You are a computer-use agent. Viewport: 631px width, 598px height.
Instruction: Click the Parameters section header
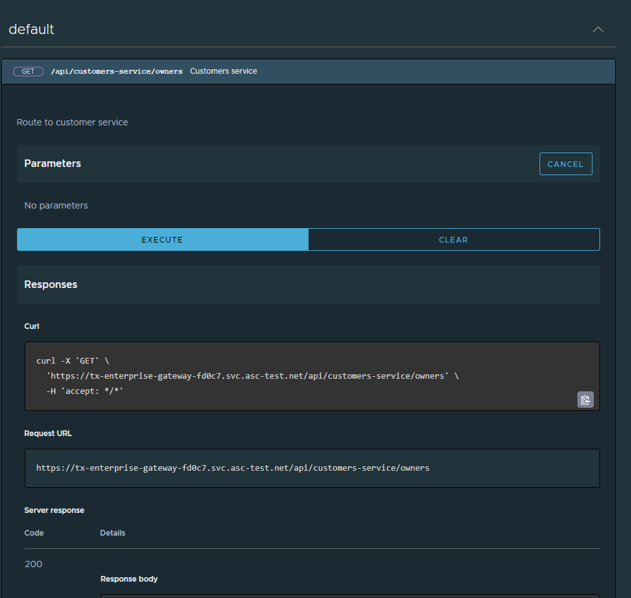(52, 163)
